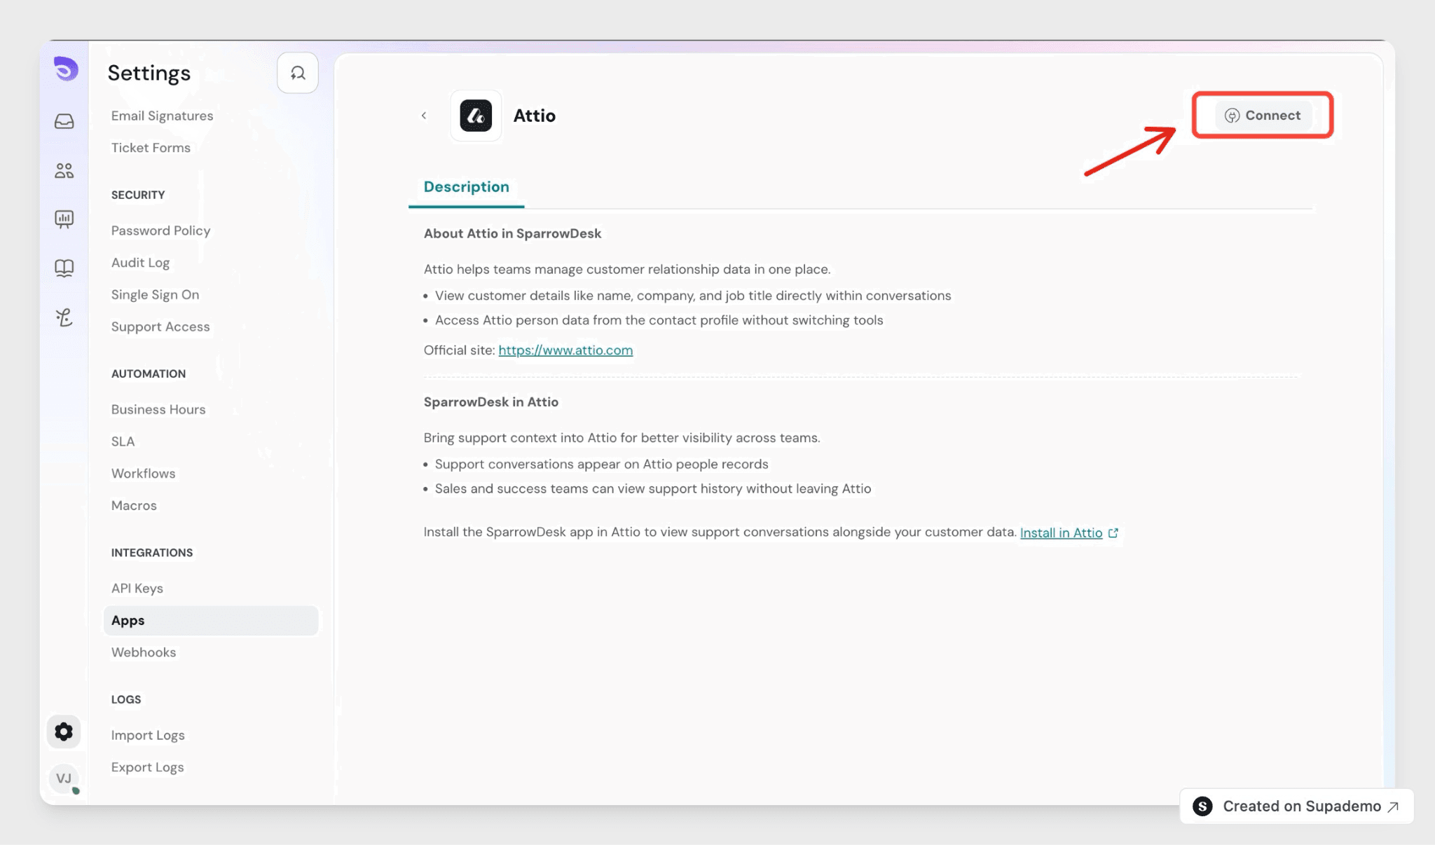The image size is (1435, 845).
Task: Open the VJ user avatar
Action: pos(64,778)
